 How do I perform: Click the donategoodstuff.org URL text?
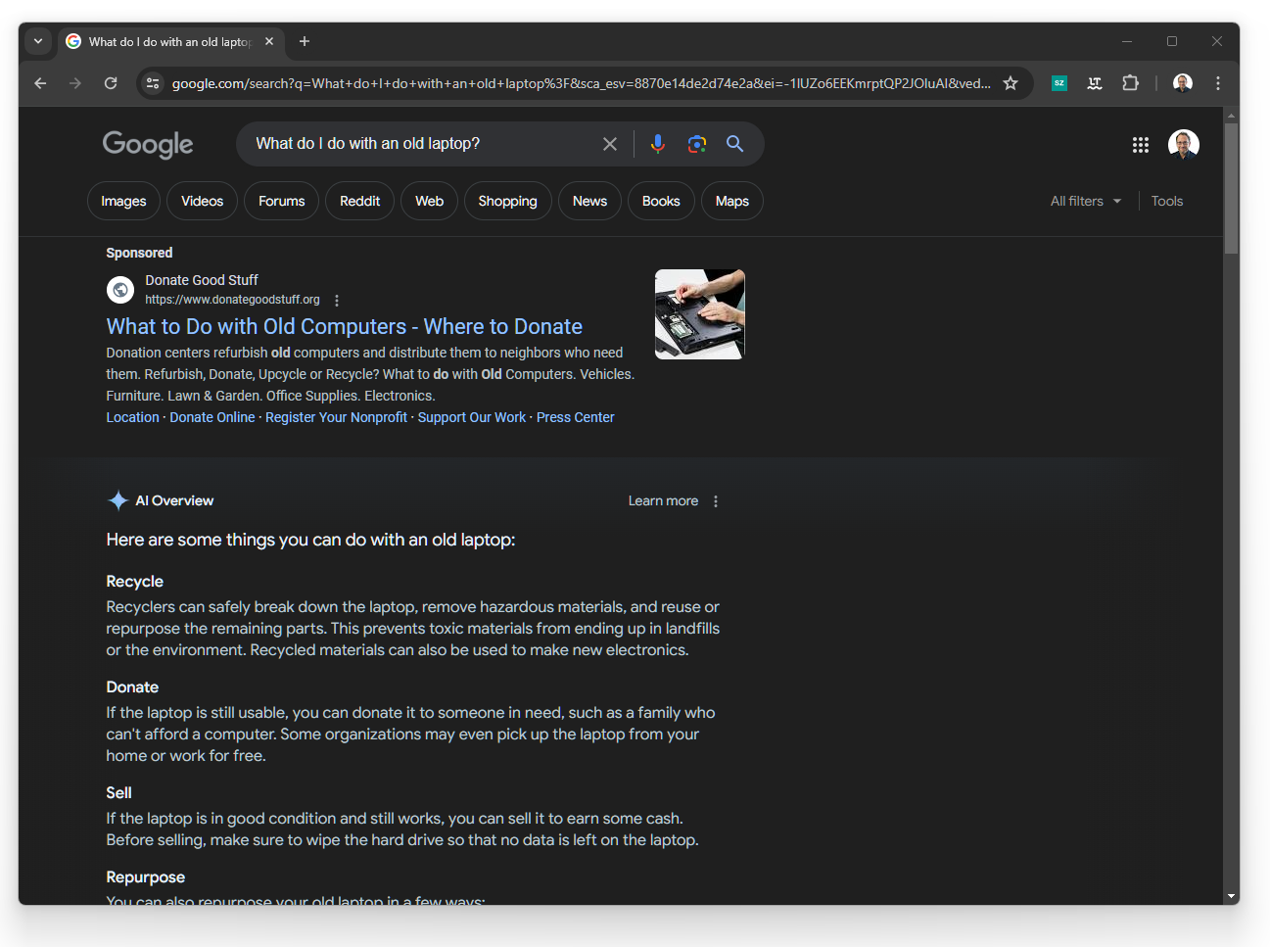[232, 300]
